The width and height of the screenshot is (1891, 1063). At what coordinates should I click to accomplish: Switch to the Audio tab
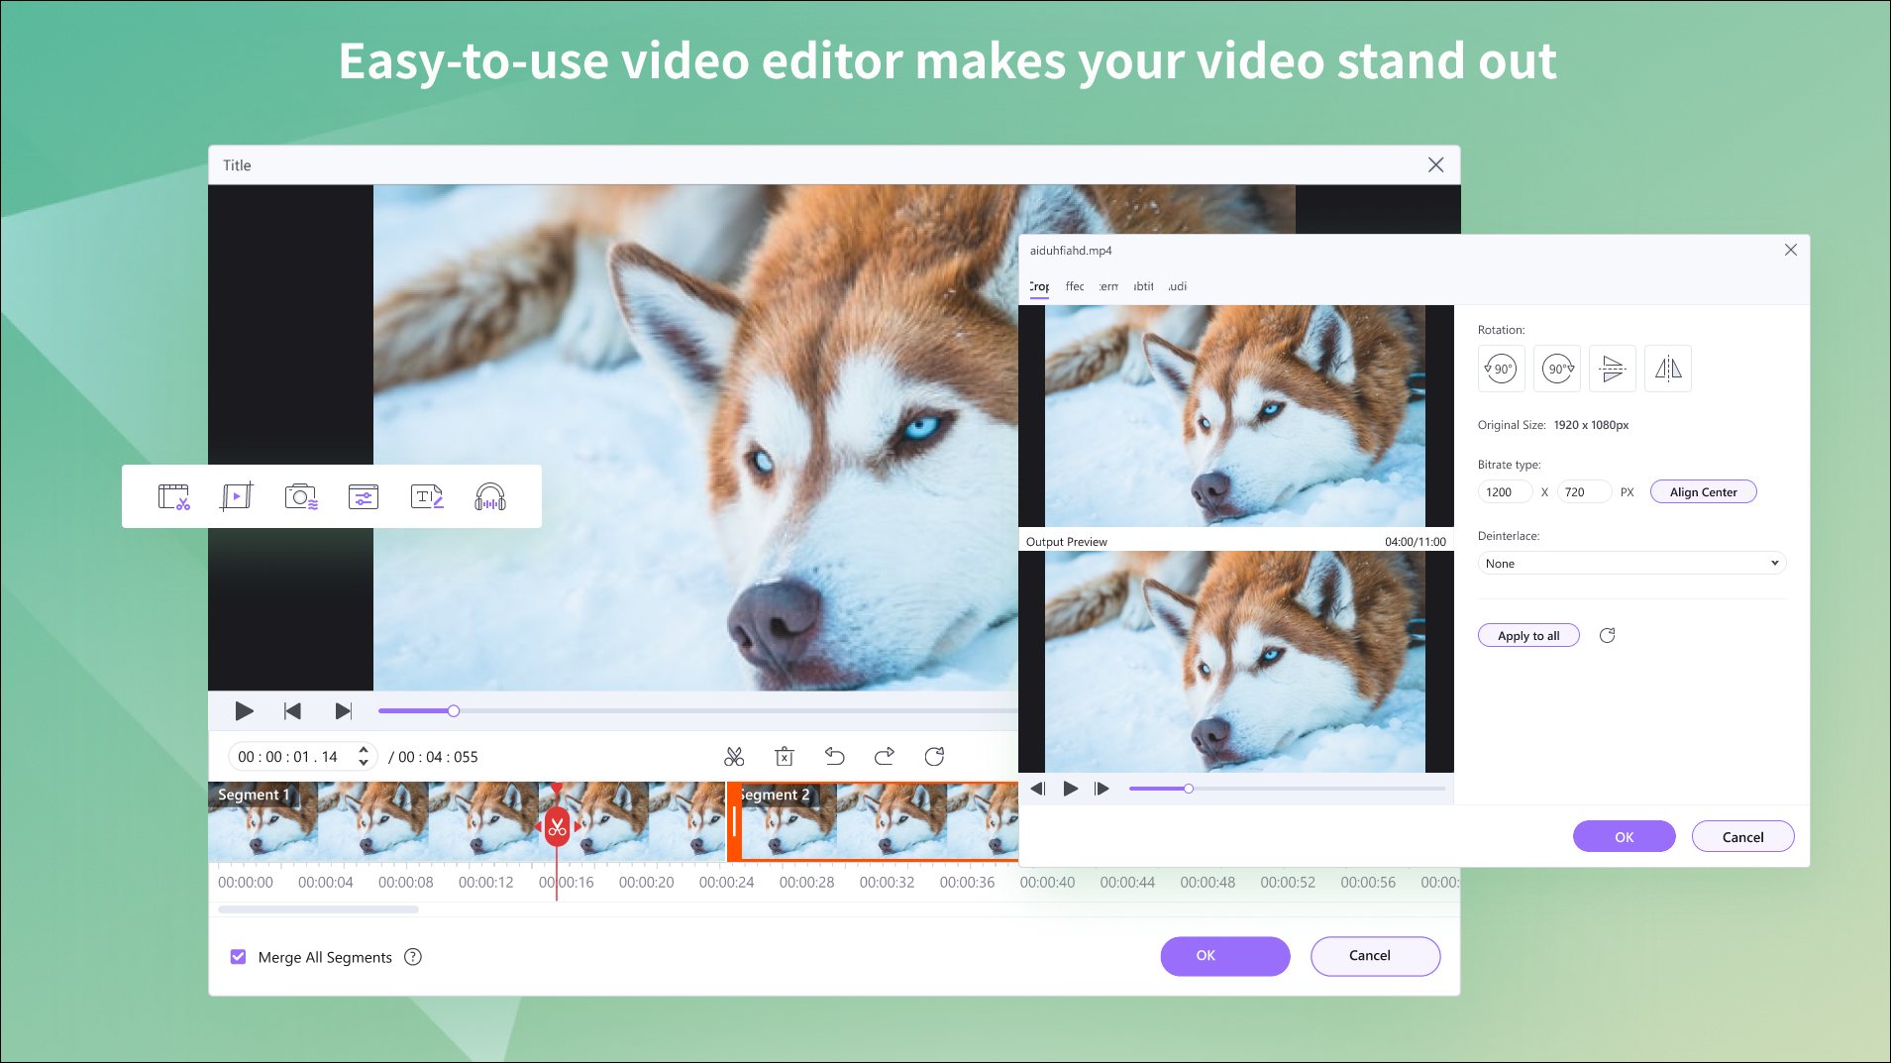pos(1177,286)
